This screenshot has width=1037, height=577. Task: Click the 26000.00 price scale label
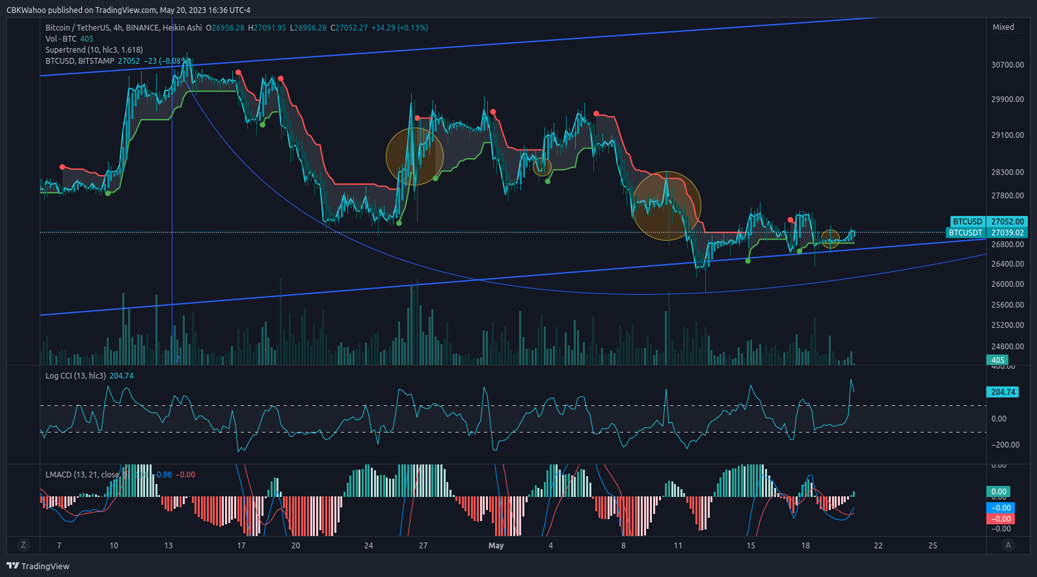tap(1007, 284)
